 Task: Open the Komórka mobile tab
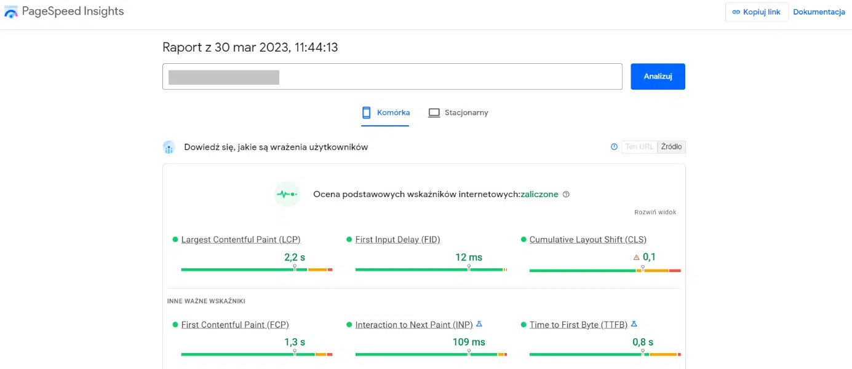tap(385, 113)
